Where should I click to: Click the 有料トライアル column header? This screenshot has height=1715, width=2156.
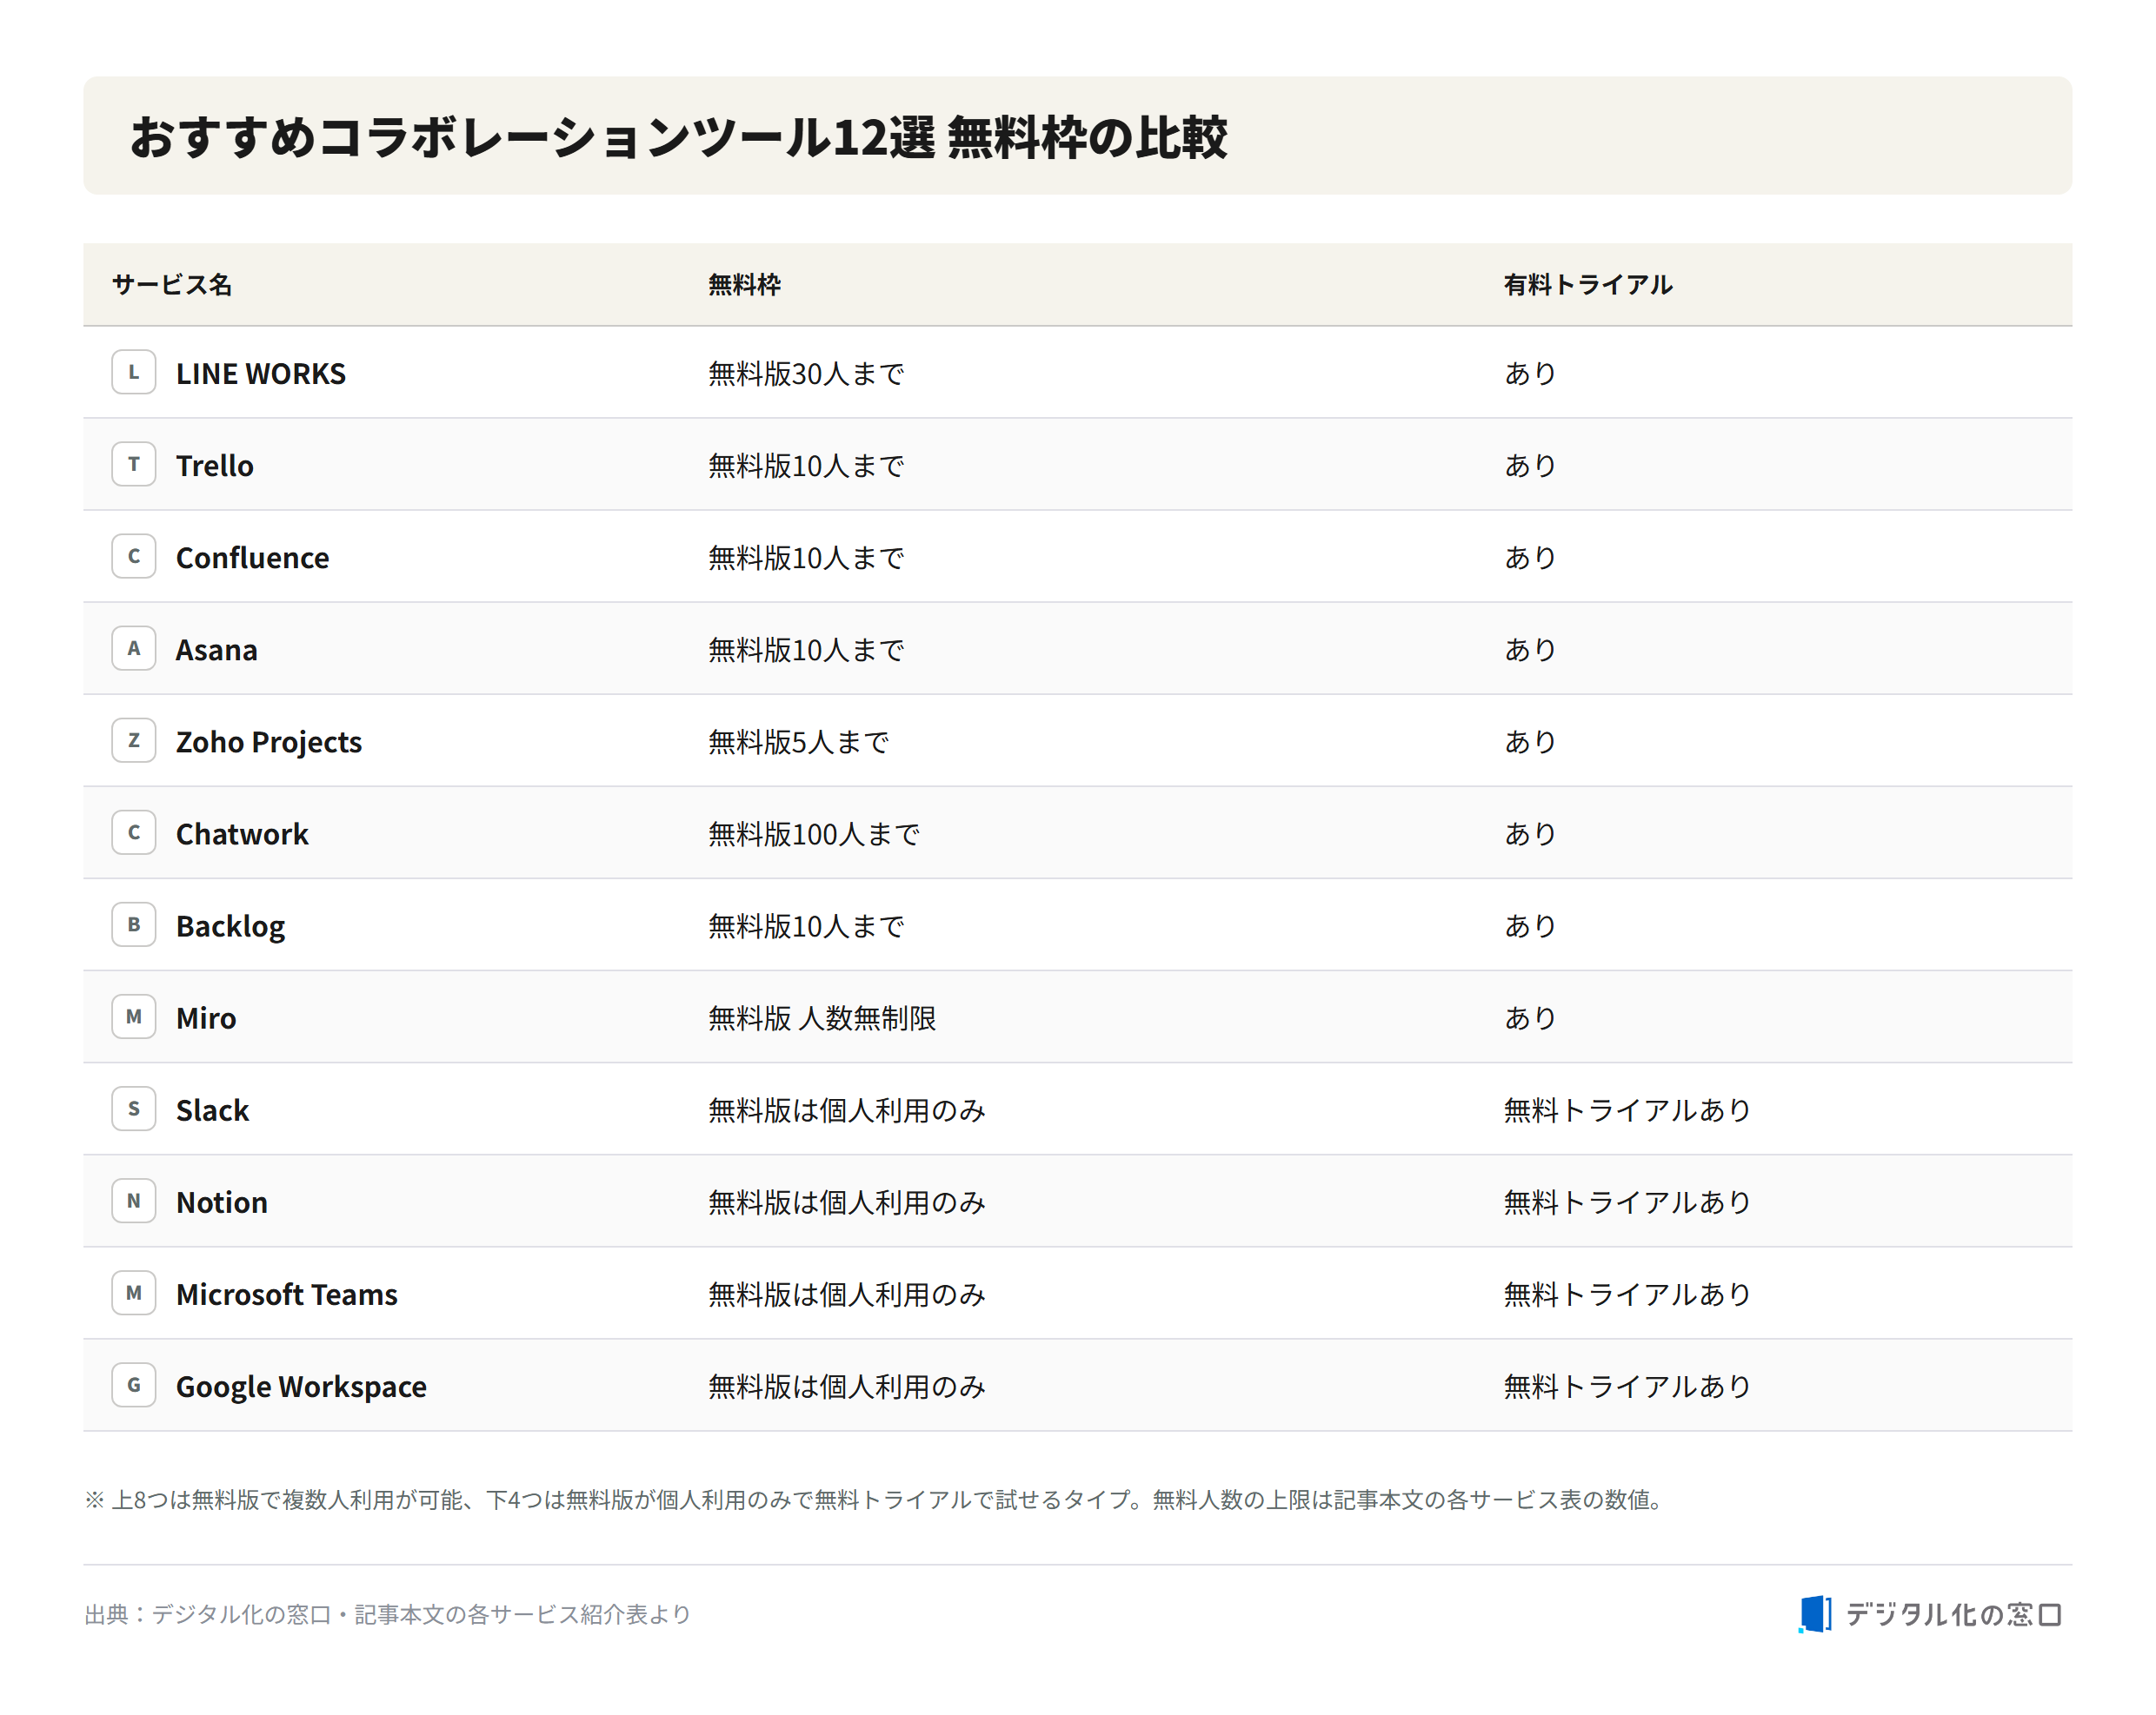pos(1587,284)
